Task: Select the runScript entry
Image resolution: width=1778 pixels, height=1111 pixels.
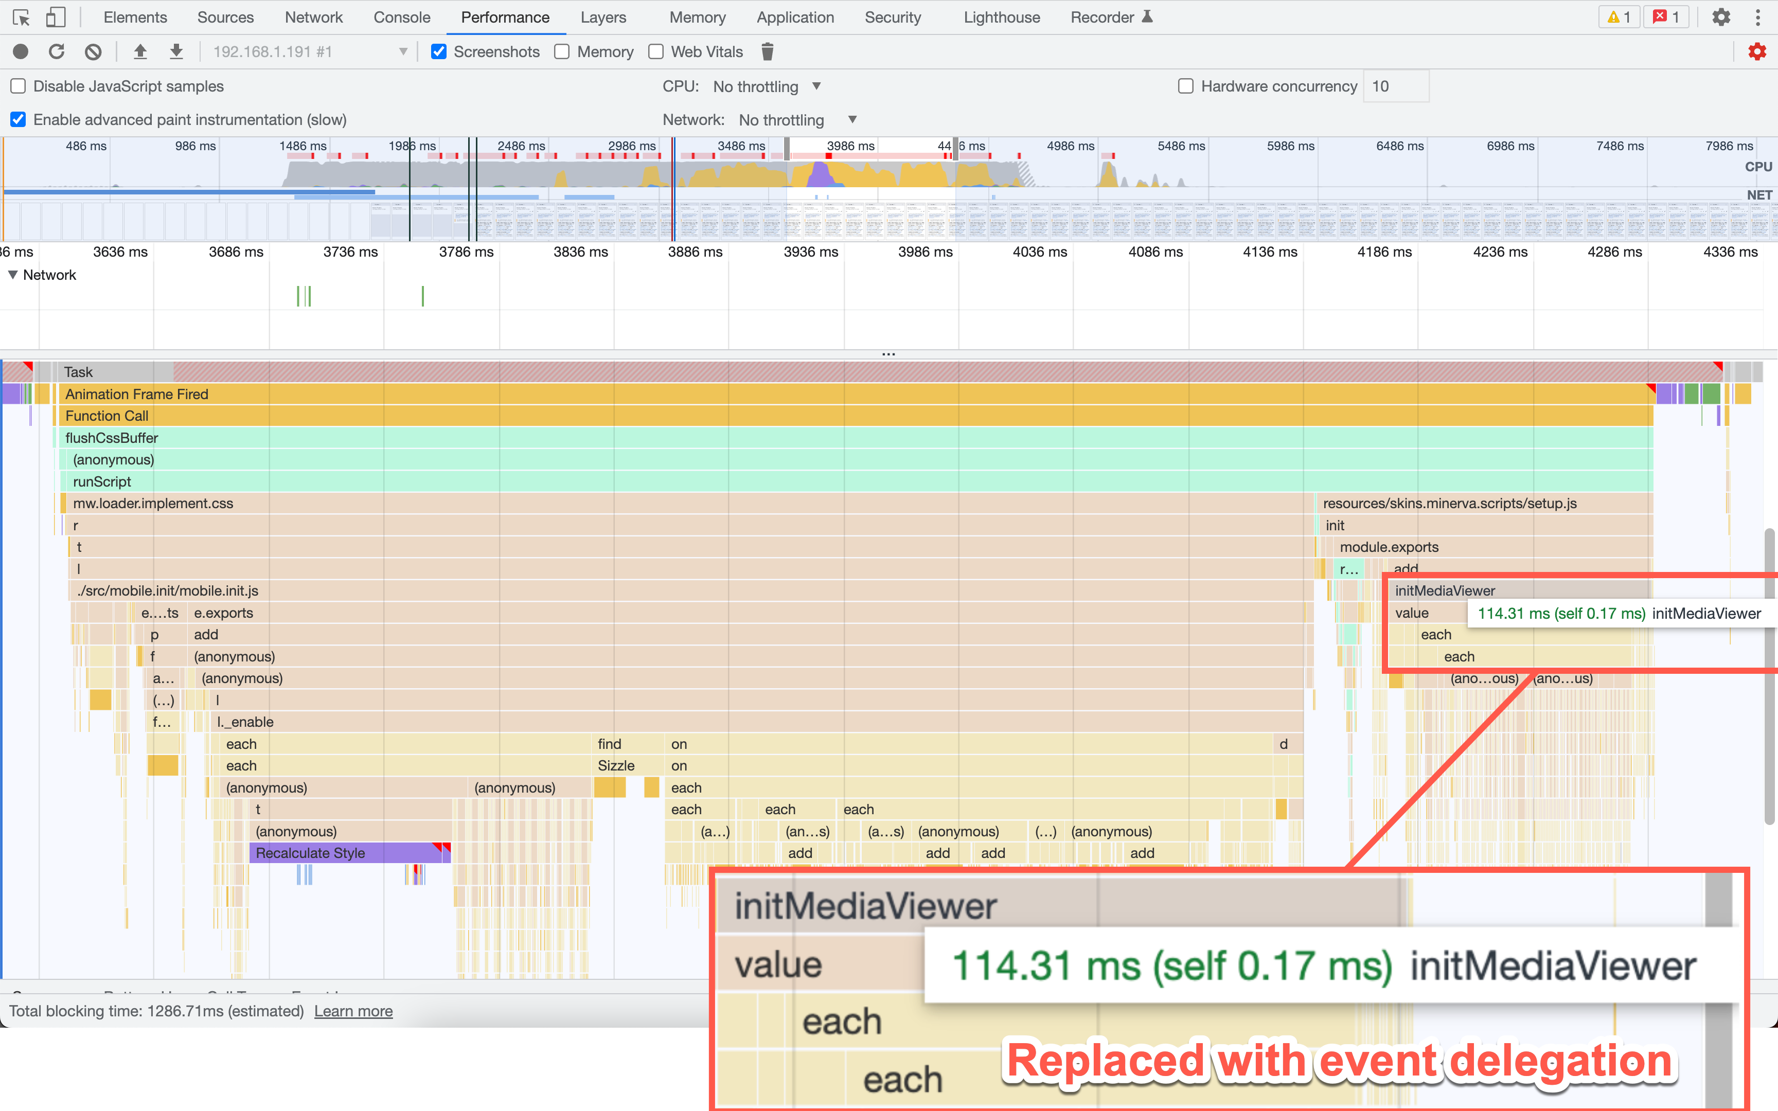Action: point(860,481)
